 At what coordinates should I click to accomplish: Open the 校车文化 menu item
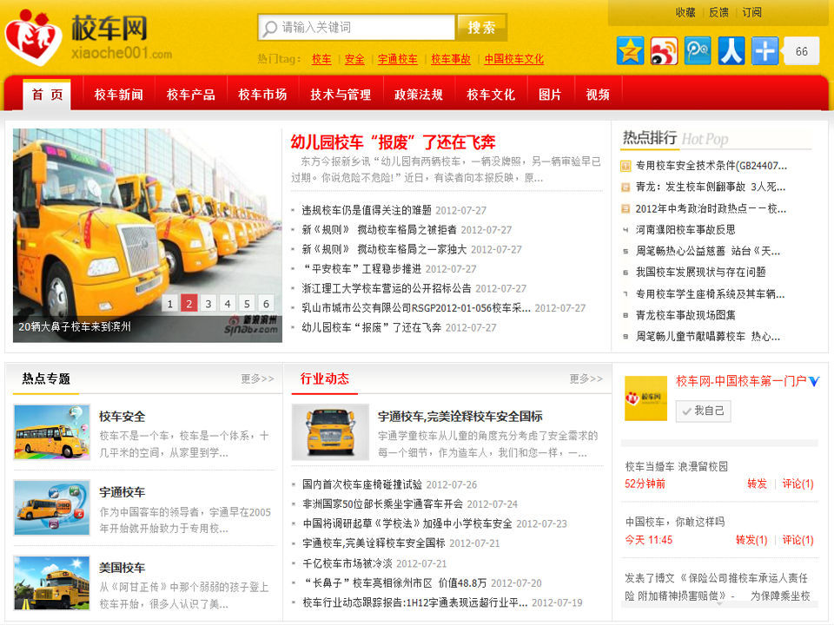click(490, 95)
